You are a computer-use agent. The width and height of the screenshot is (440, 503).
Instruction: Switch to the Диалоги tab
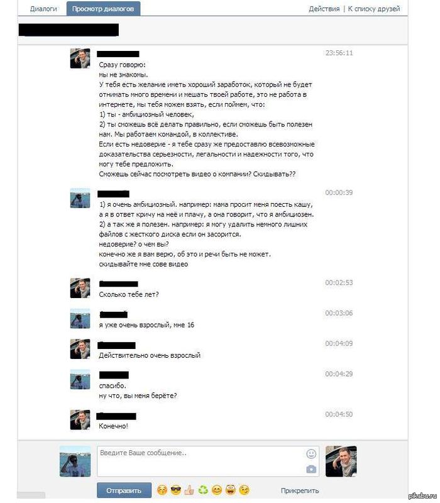(x=43, y=9)
